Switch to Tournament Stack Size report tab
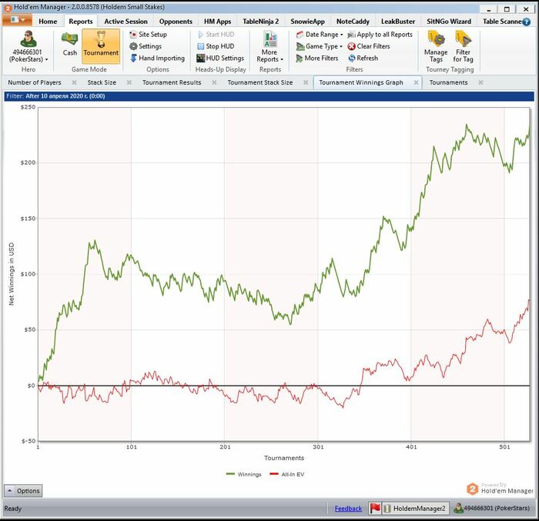Viewport: 539px width, 521px height. 260,82
